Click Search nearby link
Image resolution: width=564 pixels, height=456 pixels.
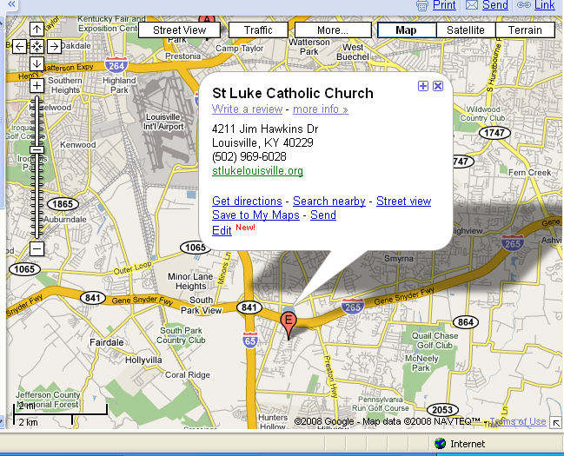329,201
